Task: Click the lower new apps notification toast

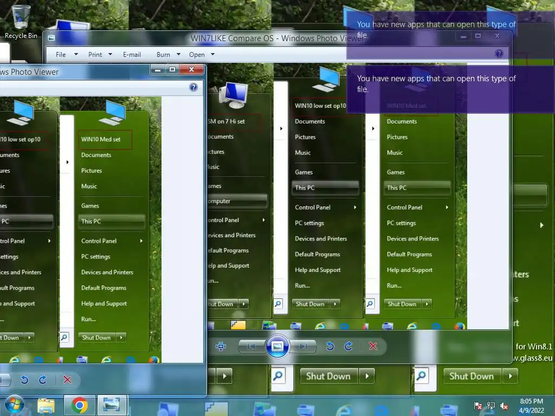Action: [450, 89]
